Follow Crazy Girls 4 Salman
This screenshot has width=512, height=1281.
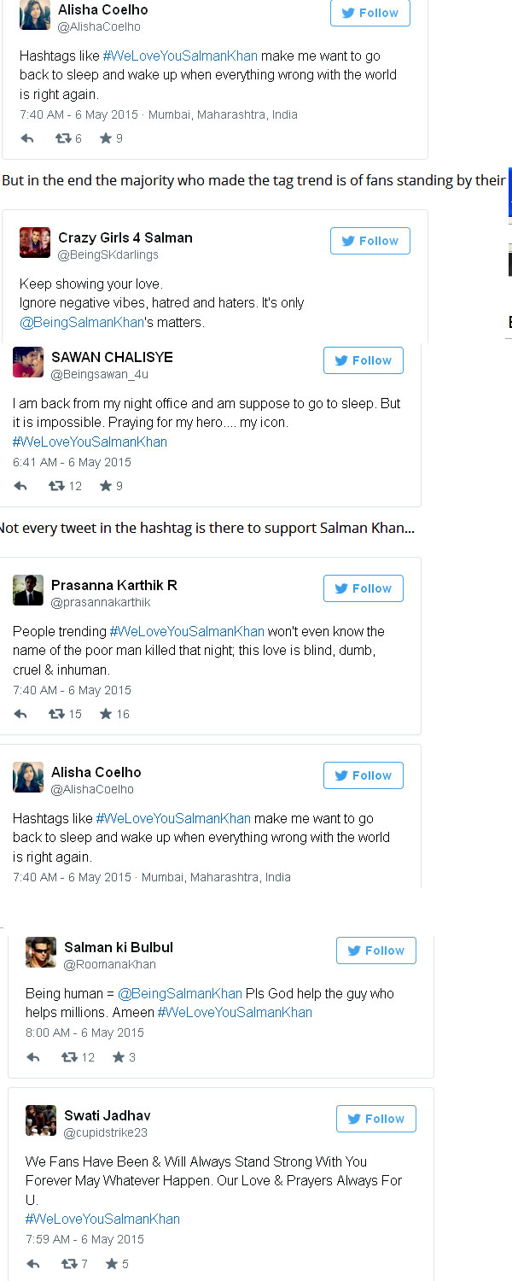[x=370, y=241]
